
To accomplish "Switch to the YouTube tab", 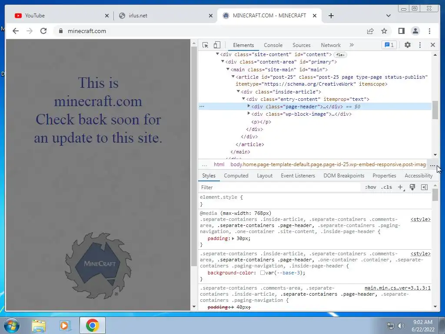I will (x=61, y=16).
